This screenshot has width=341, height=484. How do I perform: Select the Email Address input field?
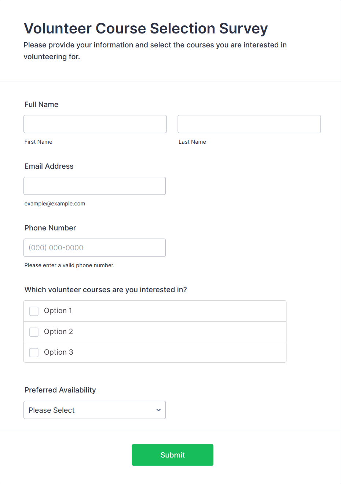click(x=95, y=186)
